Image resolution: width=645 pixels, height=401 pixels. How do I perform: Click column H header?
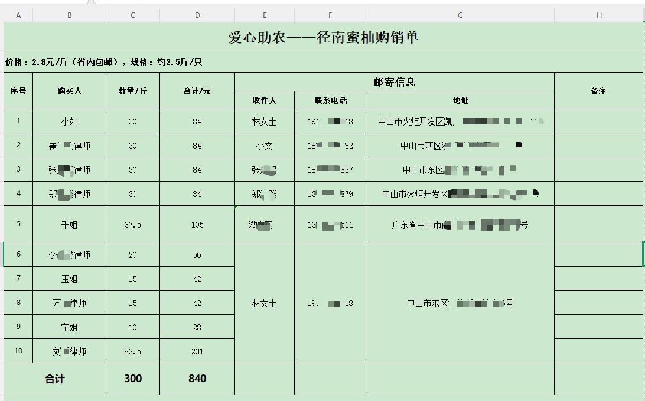599,15
